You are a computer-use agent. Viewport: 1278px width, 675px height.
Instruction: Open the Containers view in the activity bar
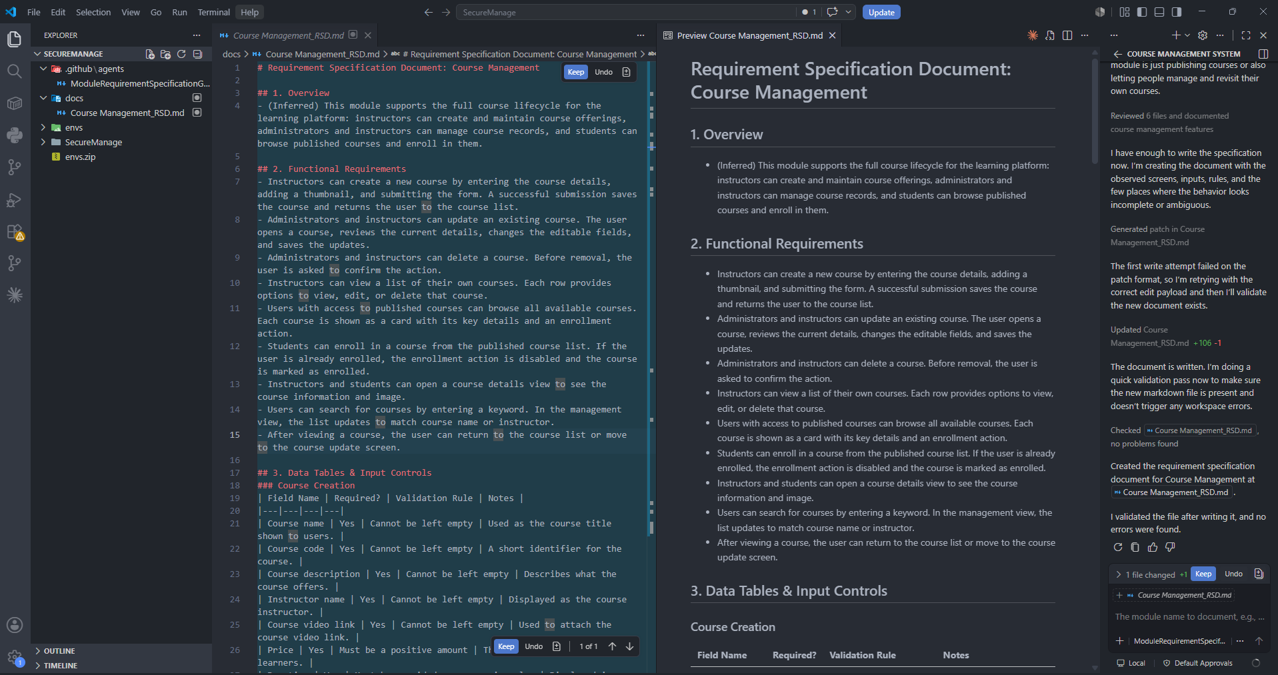(x=15, y=103)
